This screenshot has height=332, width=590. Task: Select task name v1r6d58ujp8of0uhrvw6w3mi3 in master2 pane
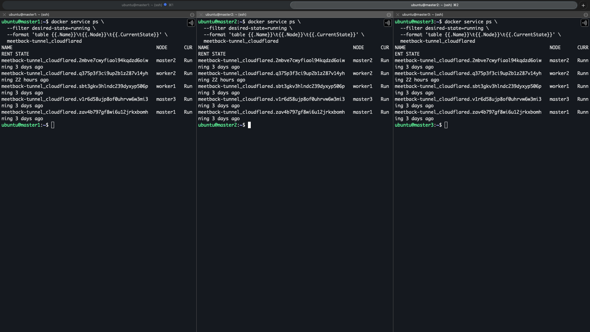click(271, 99)
